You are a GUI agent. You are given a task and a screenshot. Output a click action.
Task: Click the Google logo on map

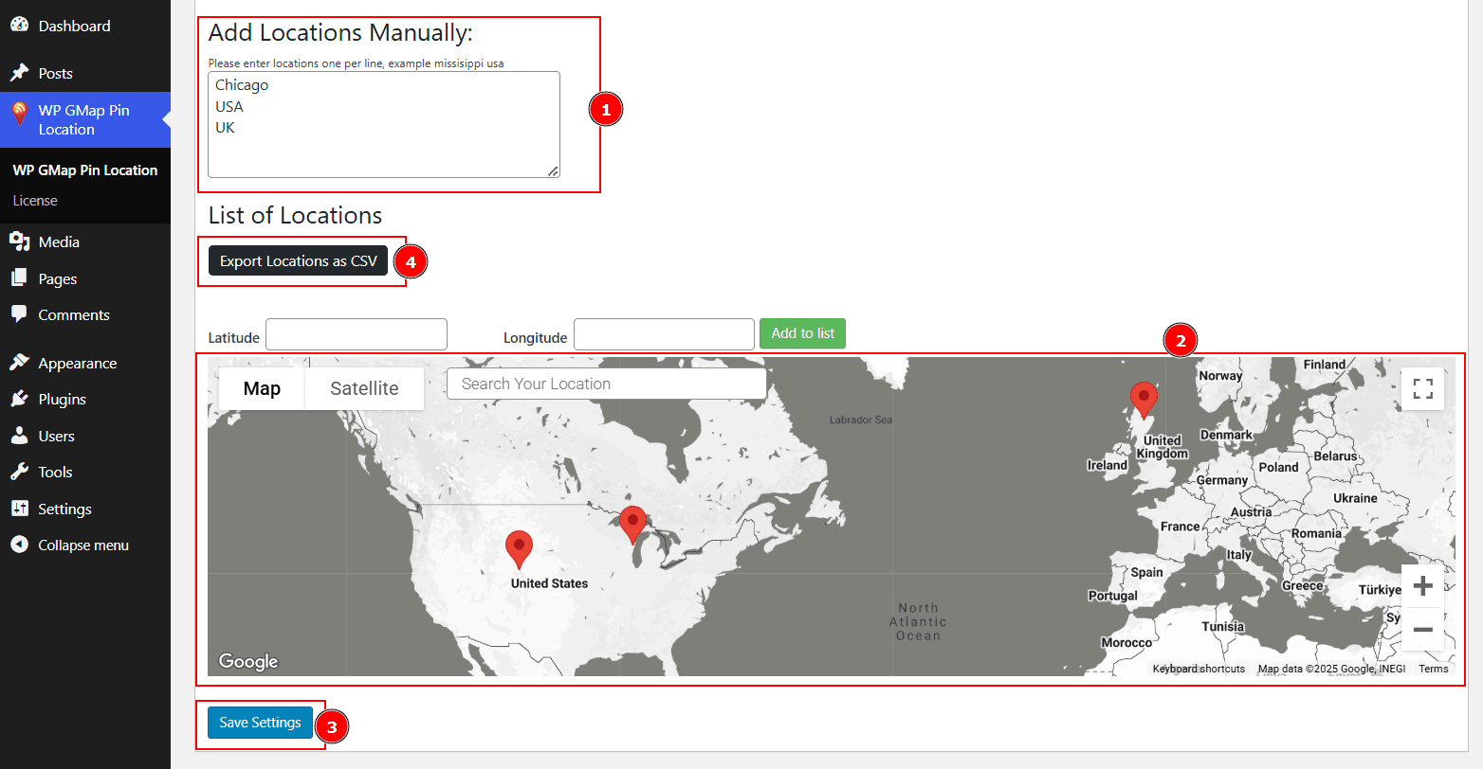pyautogui.click(x=248, y=661)
